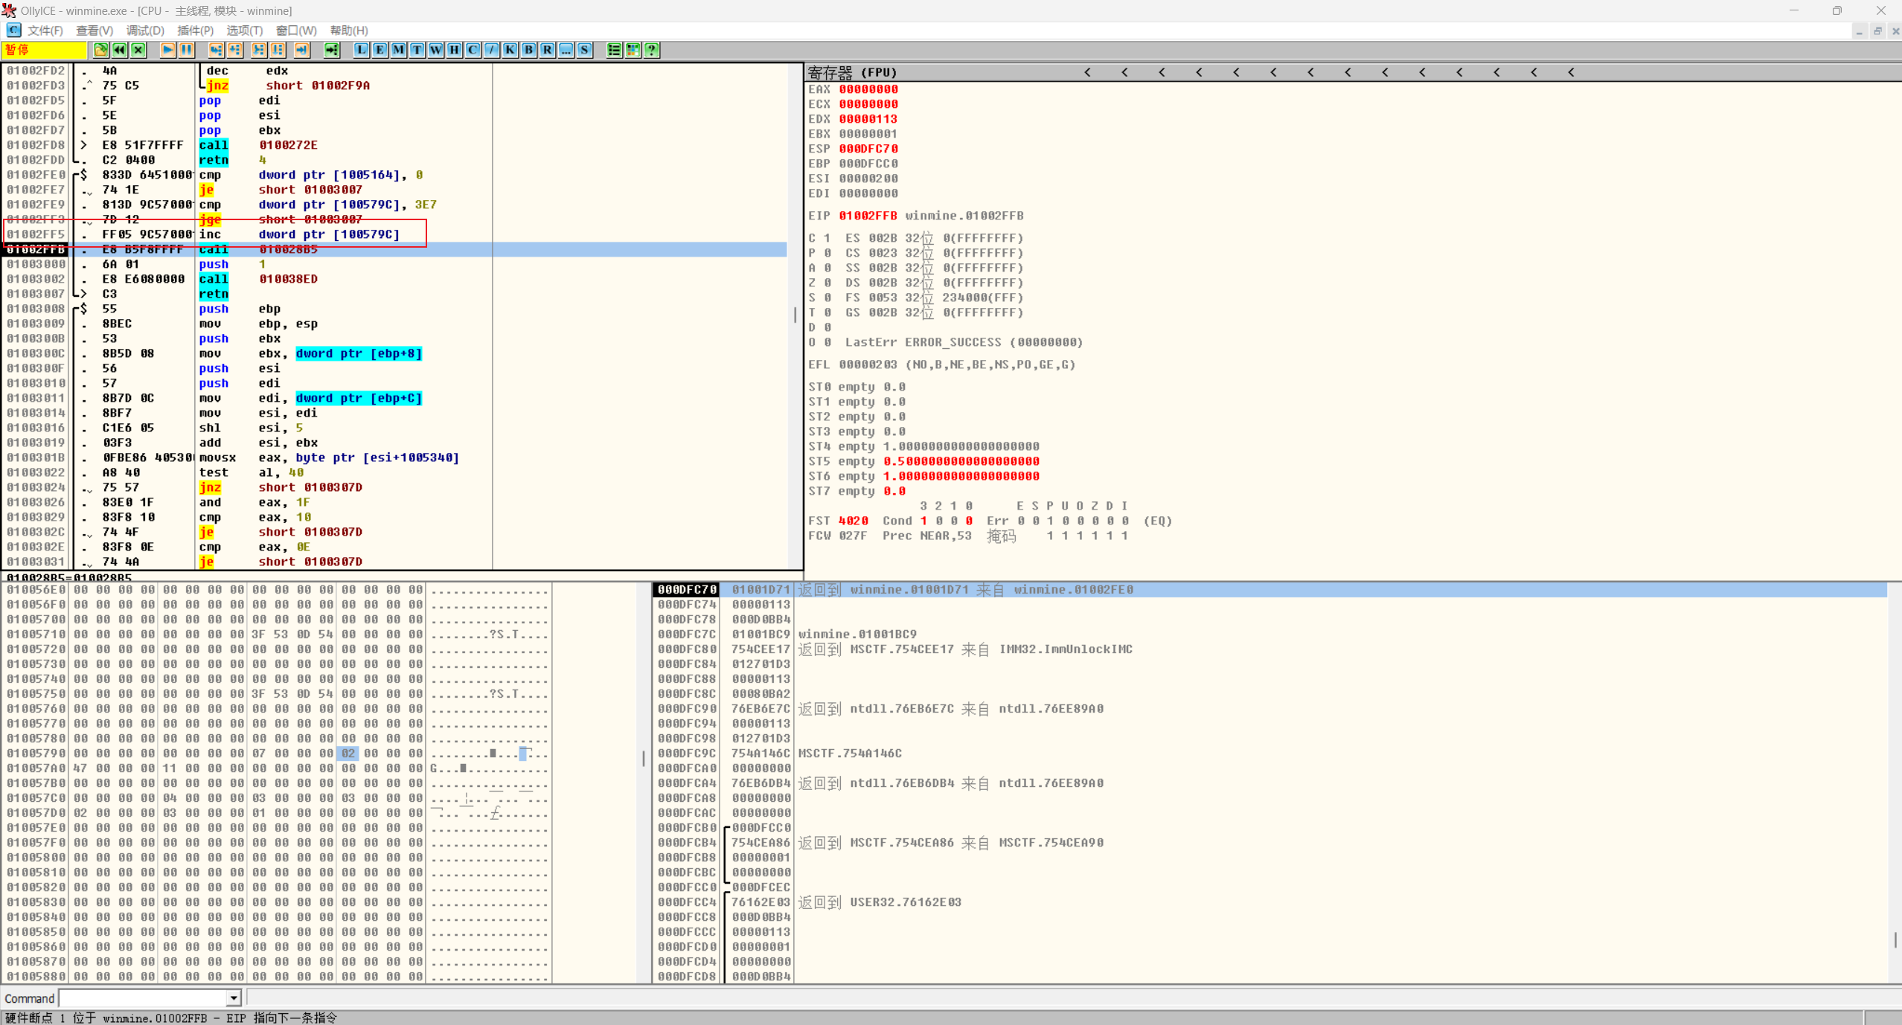Click the Pause execution toolbar icon
The image size is (1902, 1025).
[186, 50]
